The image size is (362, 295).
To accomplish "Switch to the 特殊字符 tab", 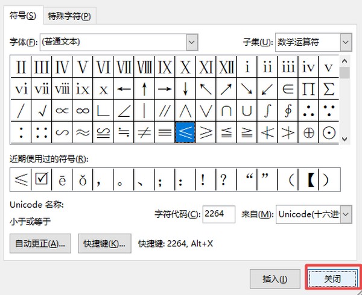I will (x=69, y=16).
